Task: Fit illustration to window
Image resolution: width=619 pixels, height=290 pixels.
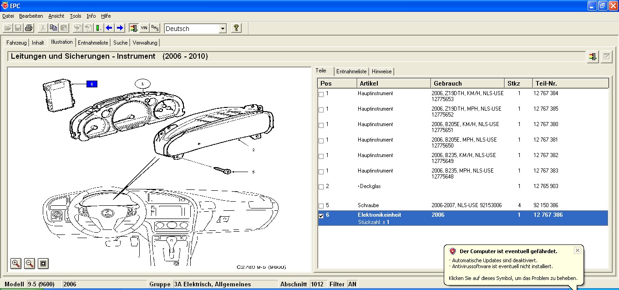Action: pyautogui.click(x=43, y=263)
